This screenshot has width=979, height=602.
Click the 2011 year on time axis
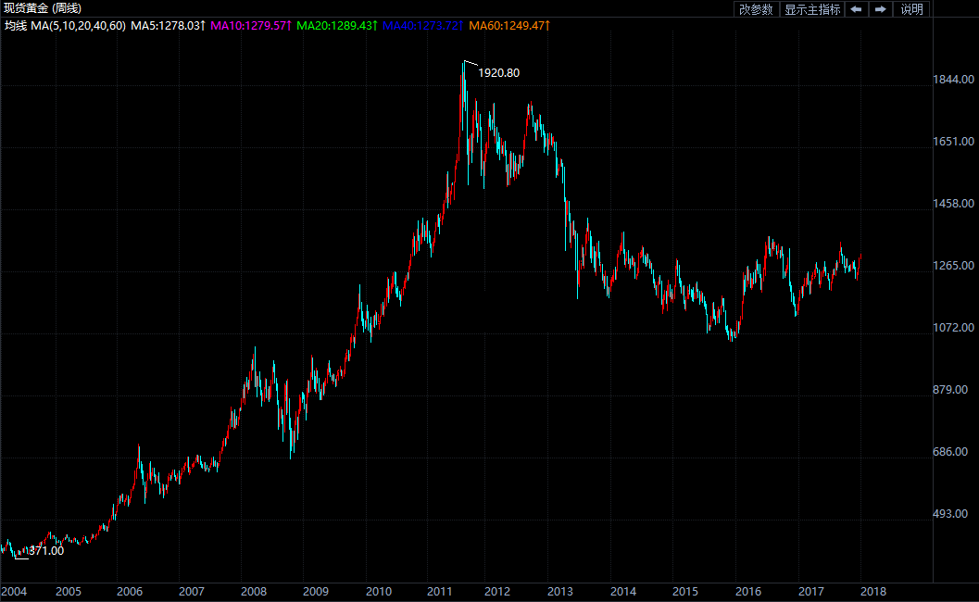pyautogui.click(x=439, y=591)
